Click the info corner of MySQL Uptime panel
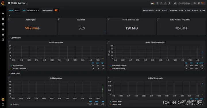 pyautogui.click(x=9, y=19)
